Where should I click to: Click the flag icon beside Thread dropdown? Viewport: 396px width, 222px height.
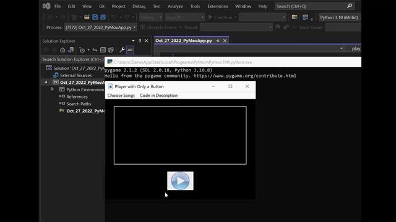(x=278, y=27)
